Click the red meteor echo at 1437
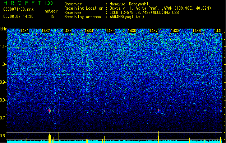This screenshot has width=226, height=143. tap(158, 110)
